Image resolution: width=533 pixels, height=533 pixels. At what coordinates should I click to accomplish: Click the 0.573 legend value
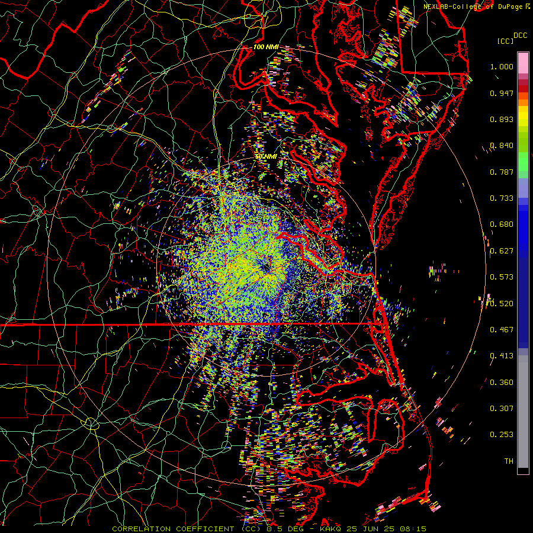coord(502,277)
